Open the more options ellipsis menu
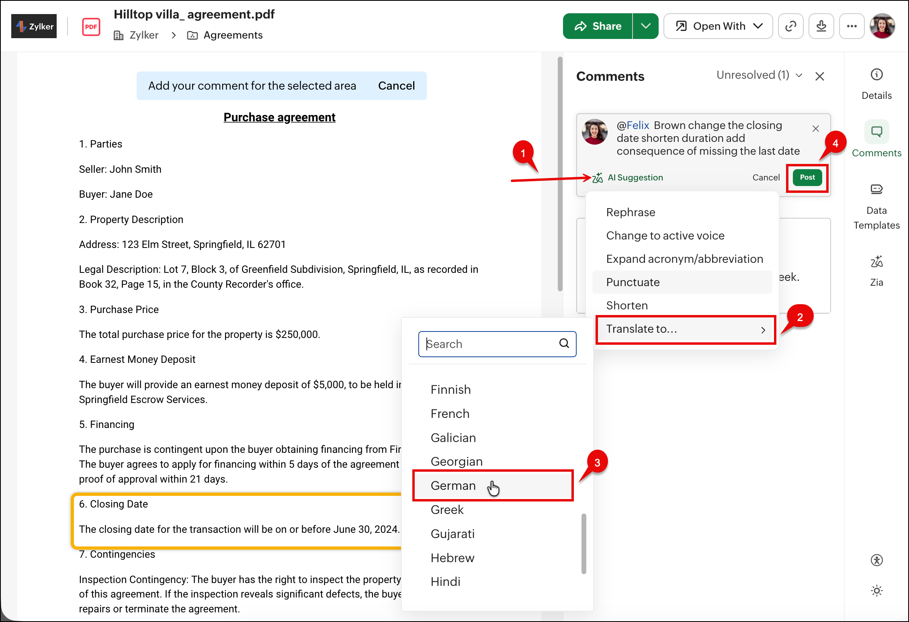This screenshot has width=909, height=622. coord(852,27)
